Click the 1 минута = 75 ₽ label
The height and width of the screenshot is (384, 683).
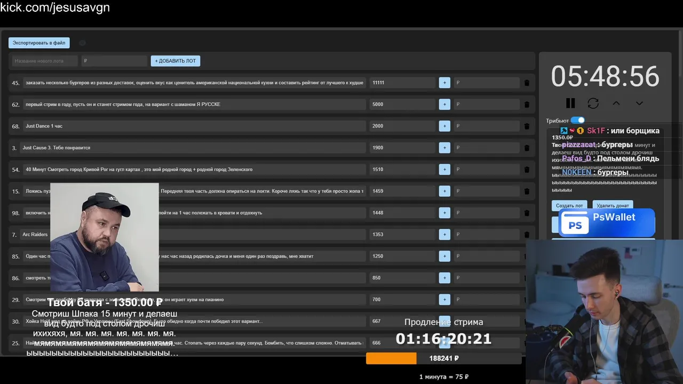point(443,377)
